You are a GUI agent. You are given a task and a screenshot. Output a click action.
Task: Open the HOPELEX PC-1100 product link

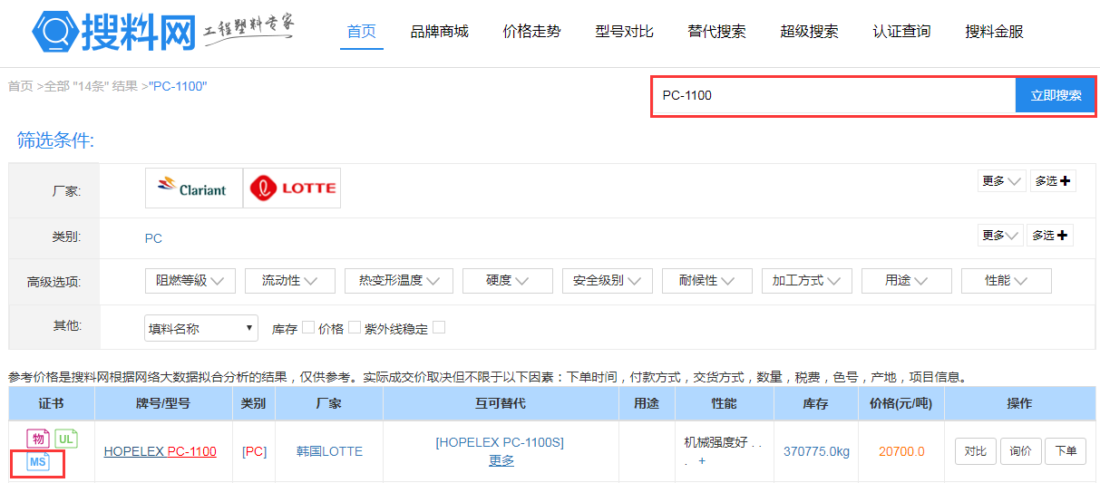[x=160, y=451]
